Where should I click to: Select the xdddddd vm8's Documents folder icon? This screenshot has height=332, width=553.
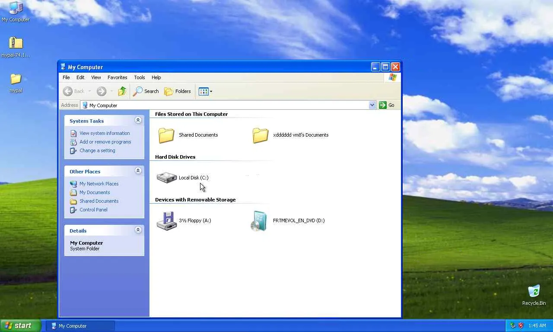point(261,135)
